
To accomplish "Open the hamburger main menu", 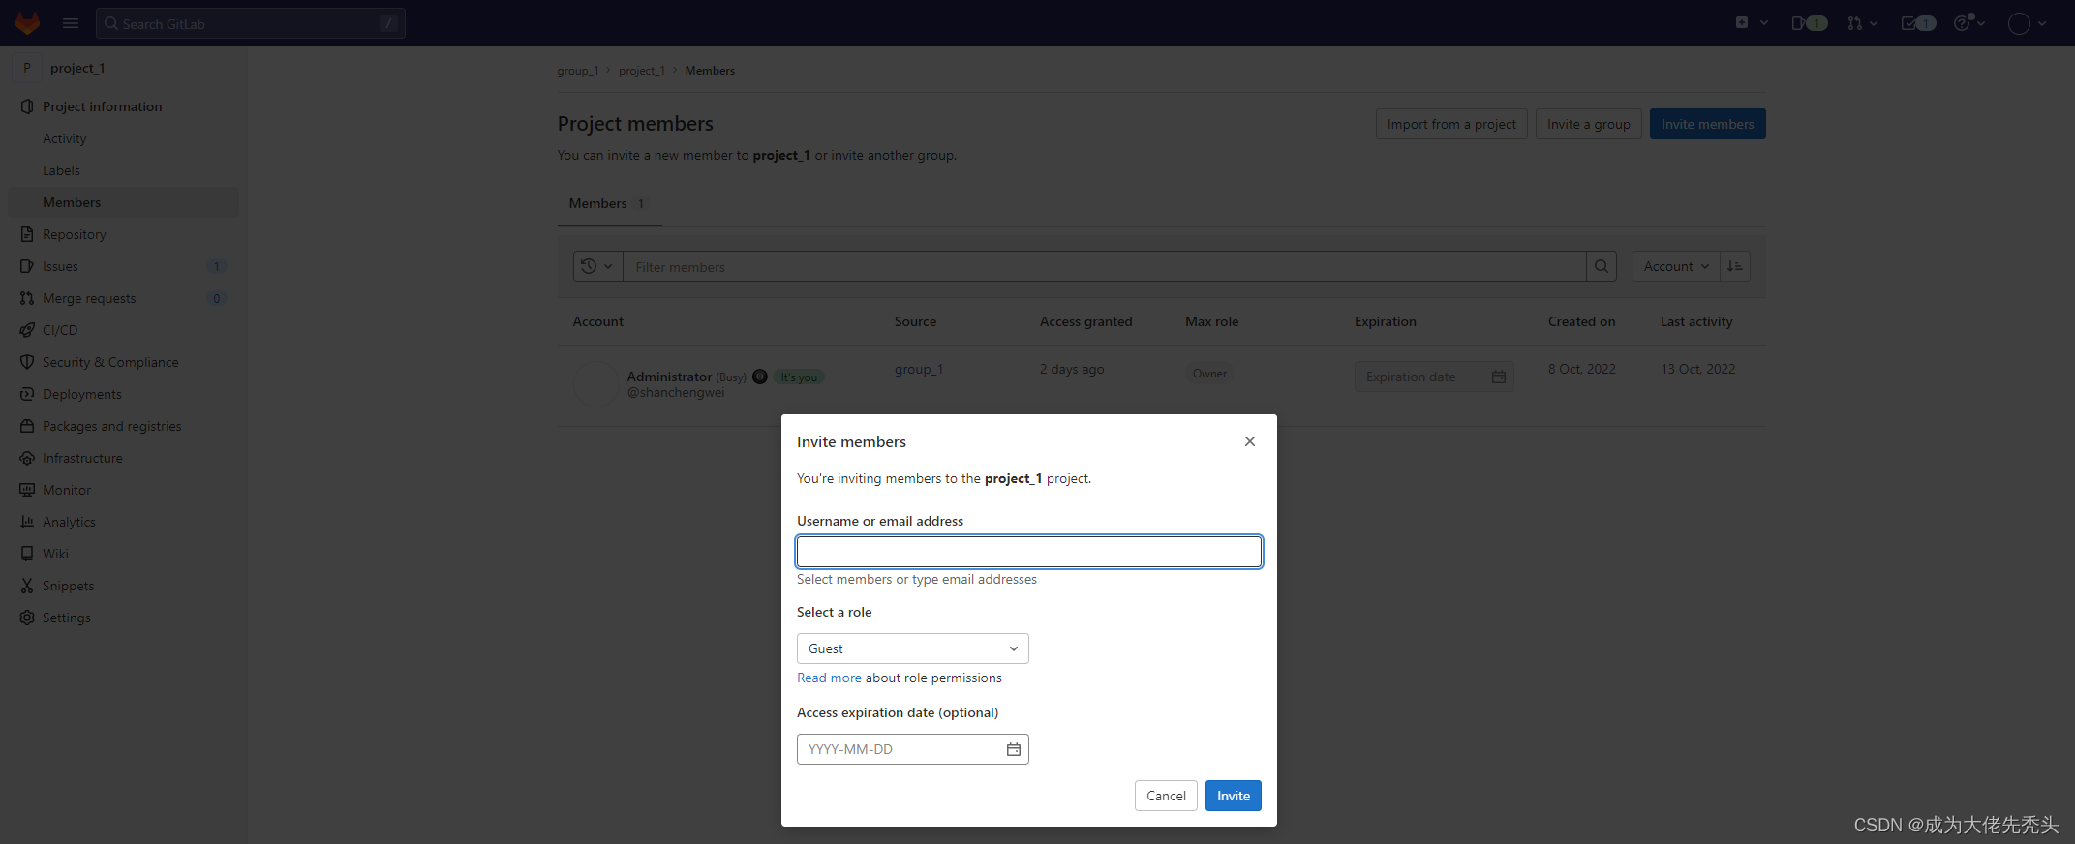I will (x=71, y=23).
